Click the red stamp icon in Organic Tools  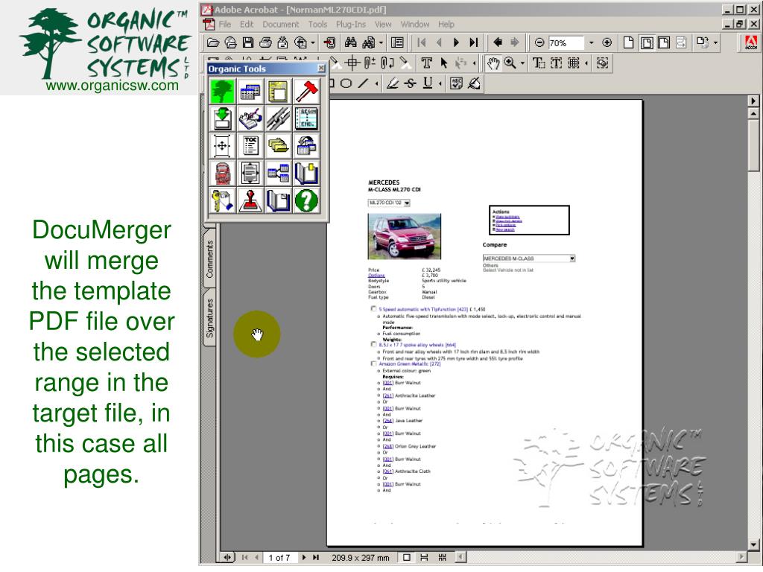point(250,200)
